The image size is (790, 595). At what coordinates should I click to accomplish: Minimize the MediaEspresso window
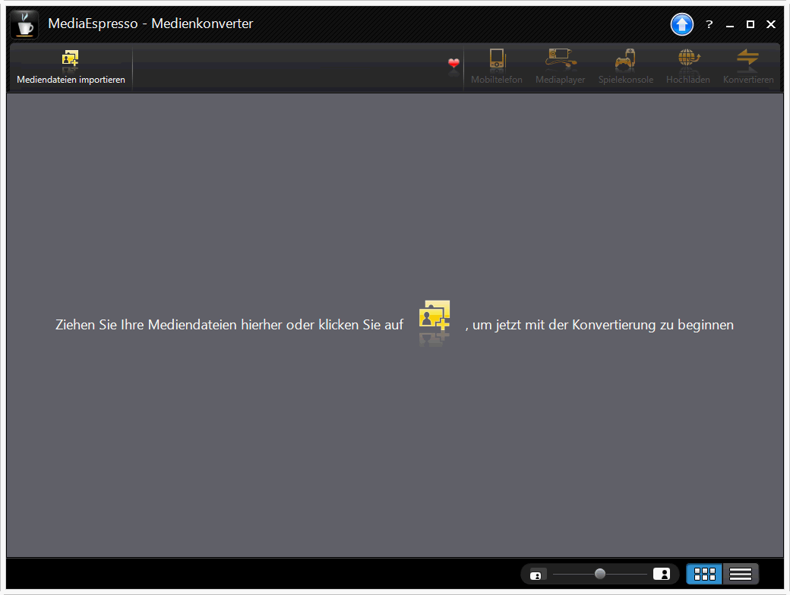point(729,25)
